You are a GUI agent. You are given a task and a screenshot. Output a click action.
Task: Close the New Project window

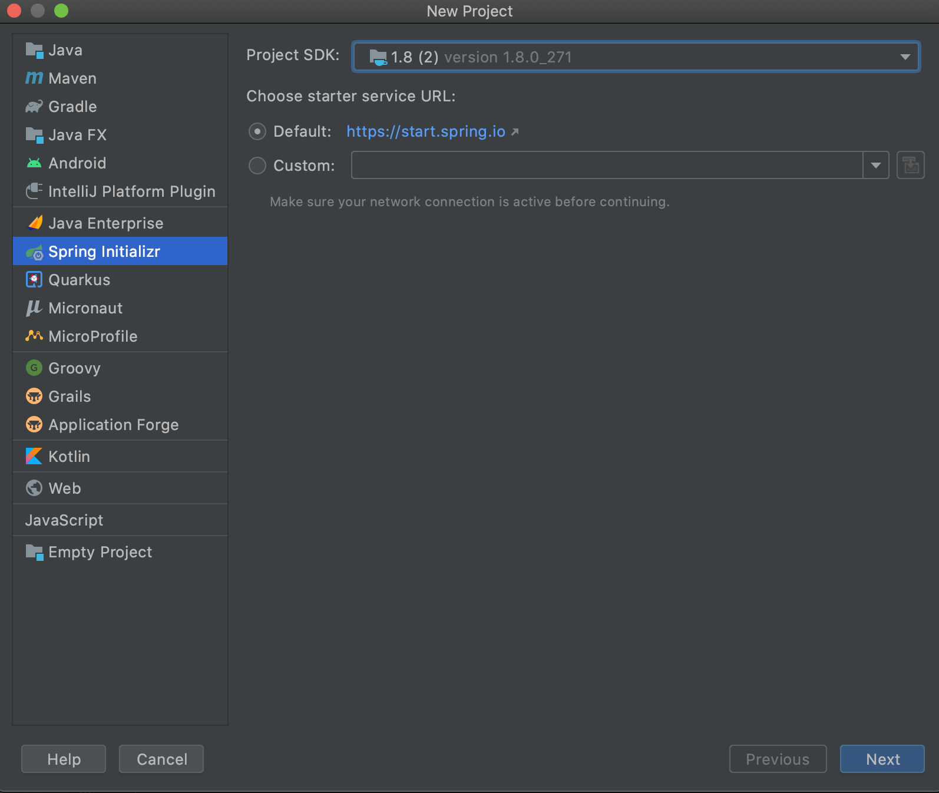(x=15, y=11)
